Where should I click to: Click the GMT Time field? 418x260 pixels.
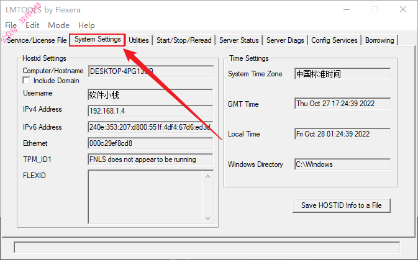[343, 104]
